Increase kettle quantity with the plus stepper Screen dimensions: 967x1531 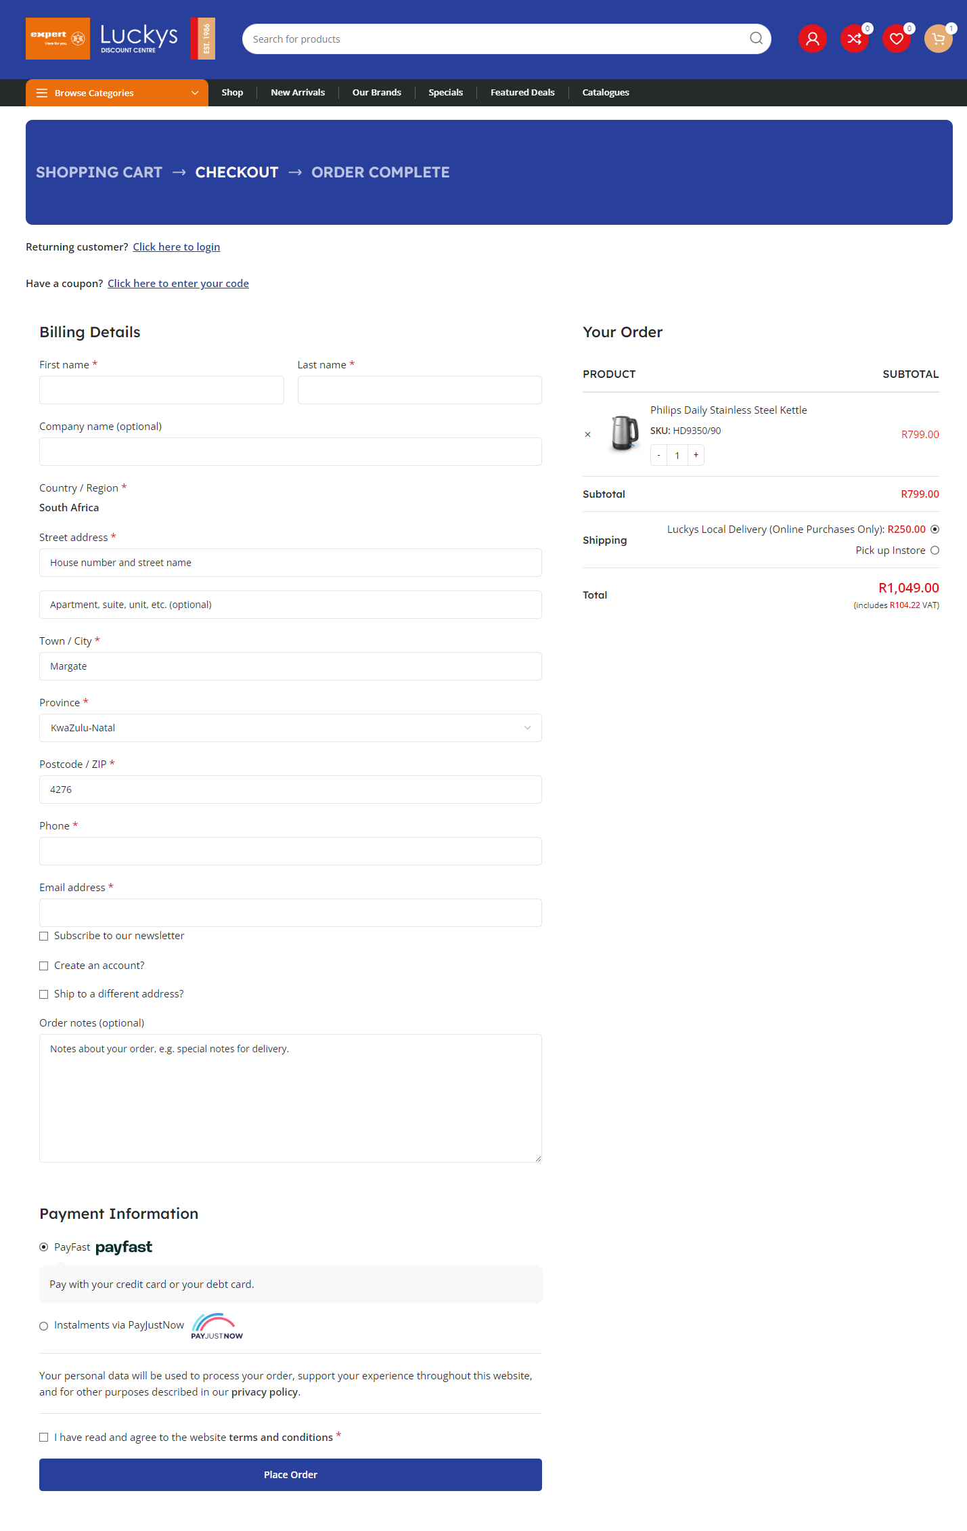(696, 454)
